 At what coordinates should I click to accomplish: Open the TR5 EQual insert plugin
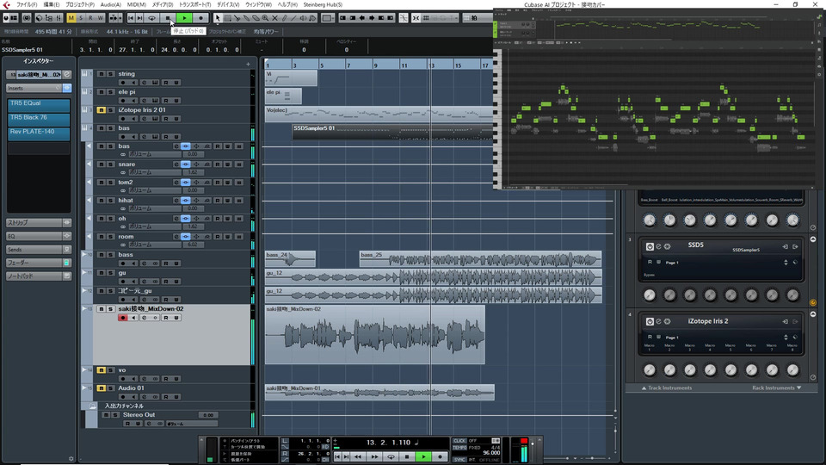pyautogui.click(x=39, y=104)
